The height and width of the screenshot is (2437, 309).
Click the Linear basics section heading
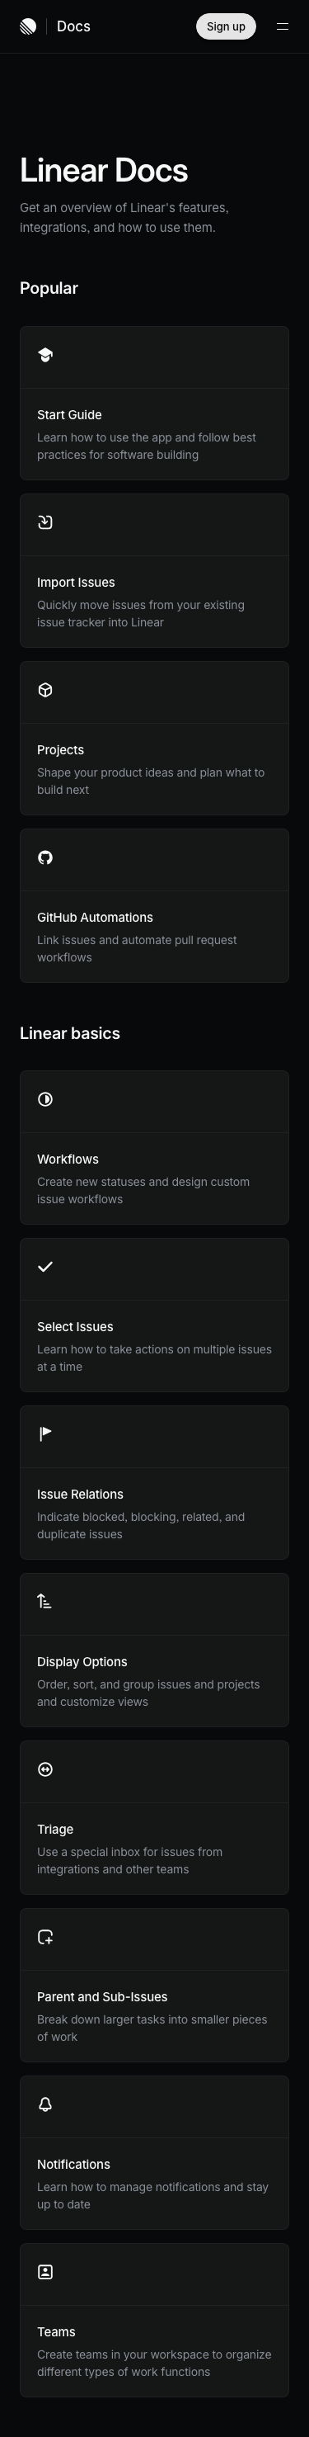tap(70, 1033)
